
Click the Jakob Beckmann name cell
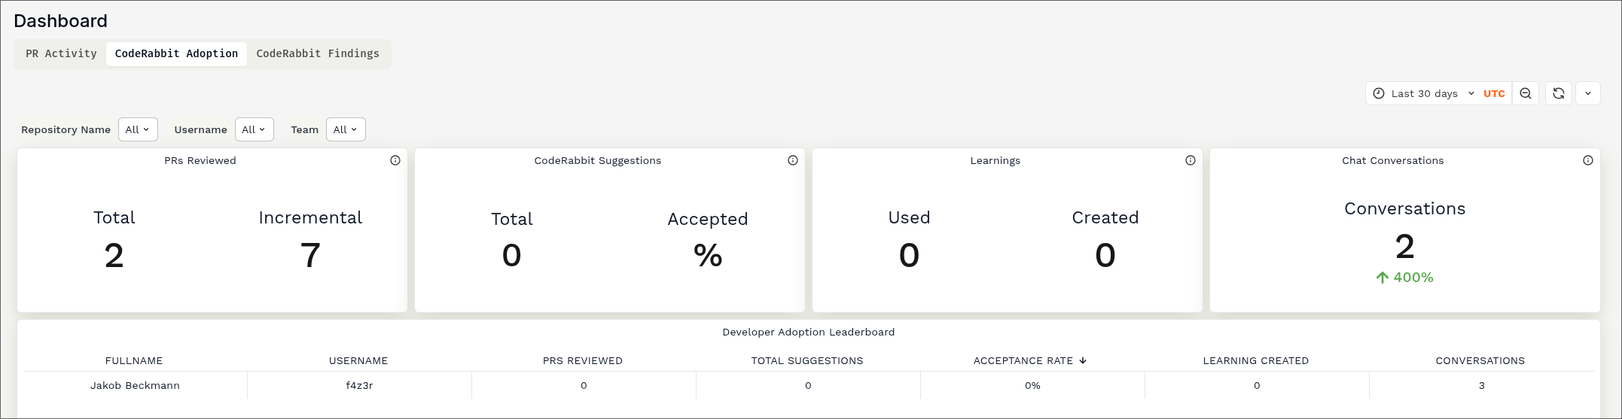[x=135, y=385]
